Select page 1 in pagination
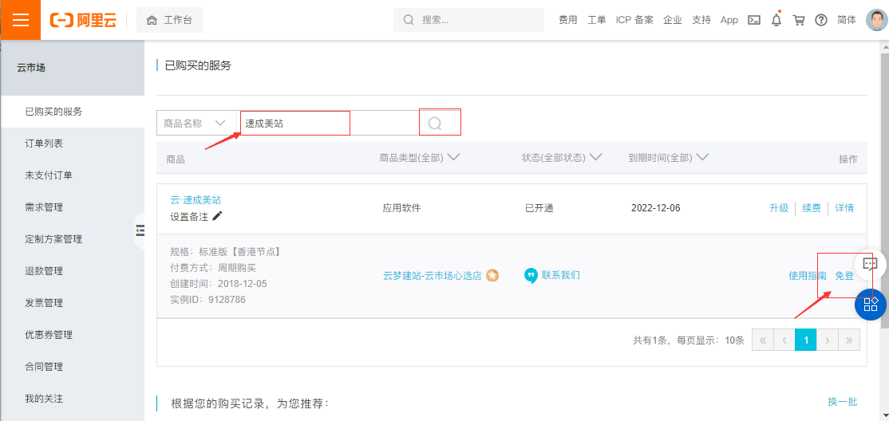This screenshot has width=889, height=421. 806,340
